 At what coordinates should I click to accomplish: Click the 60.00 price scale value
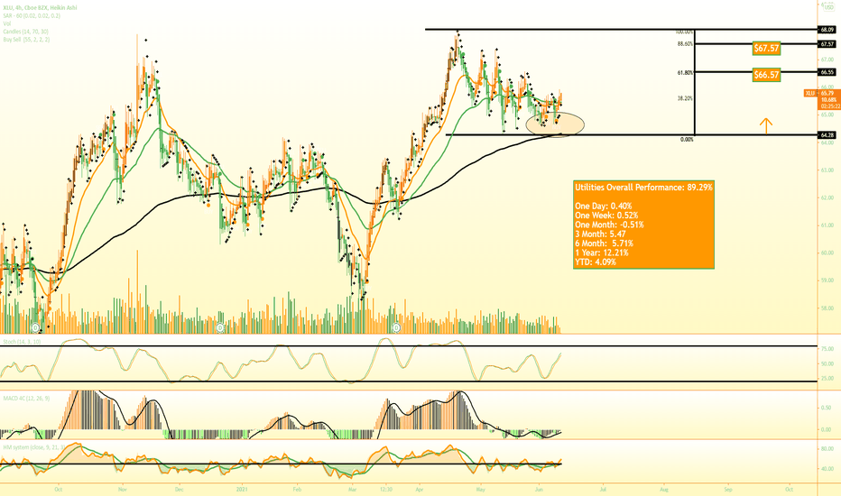tap(827, 253)
